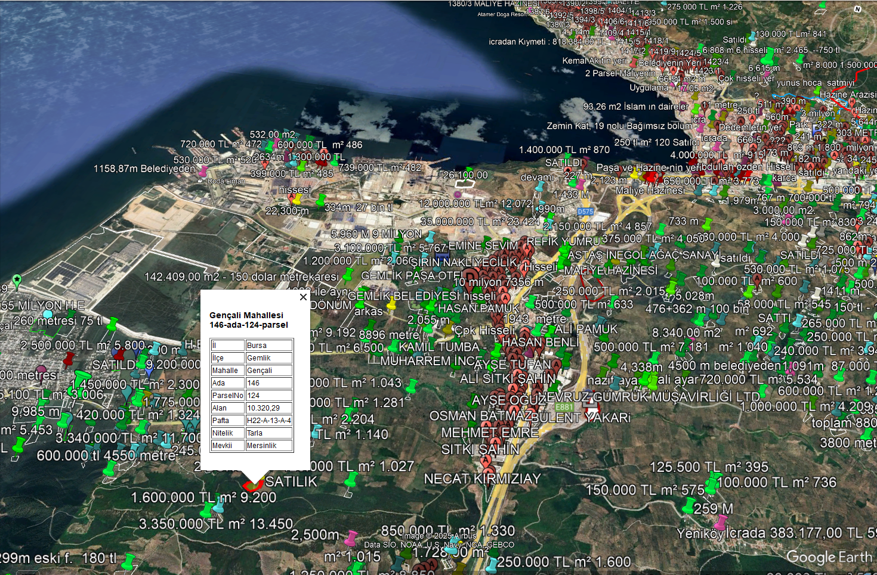
Task: Click the yellow pushpin near GEMLİK BELEDİYESİ arkas
Action: (391, 305)
